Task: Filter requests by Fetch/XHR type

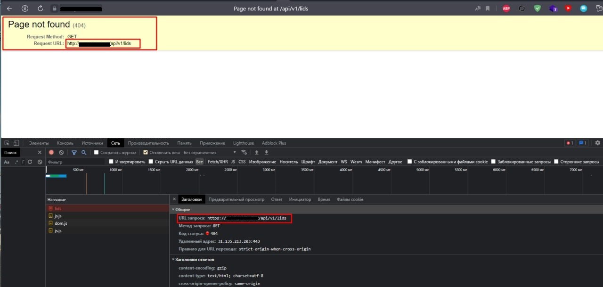Action: click(x=218, y=162)
